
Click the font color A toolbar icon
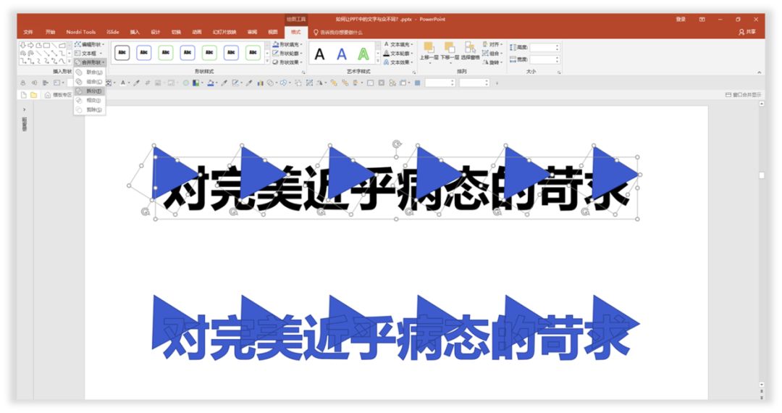122,83
